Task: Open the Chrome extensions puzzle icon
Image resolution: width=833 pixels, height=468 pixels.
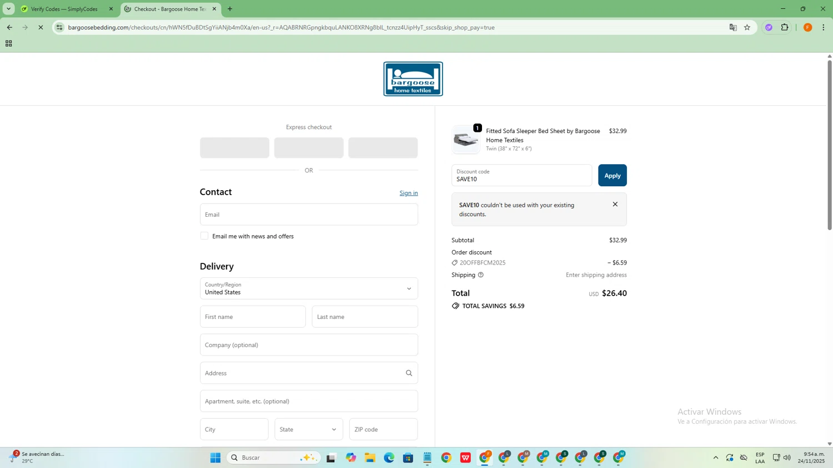Action: (x=785, y=27)
